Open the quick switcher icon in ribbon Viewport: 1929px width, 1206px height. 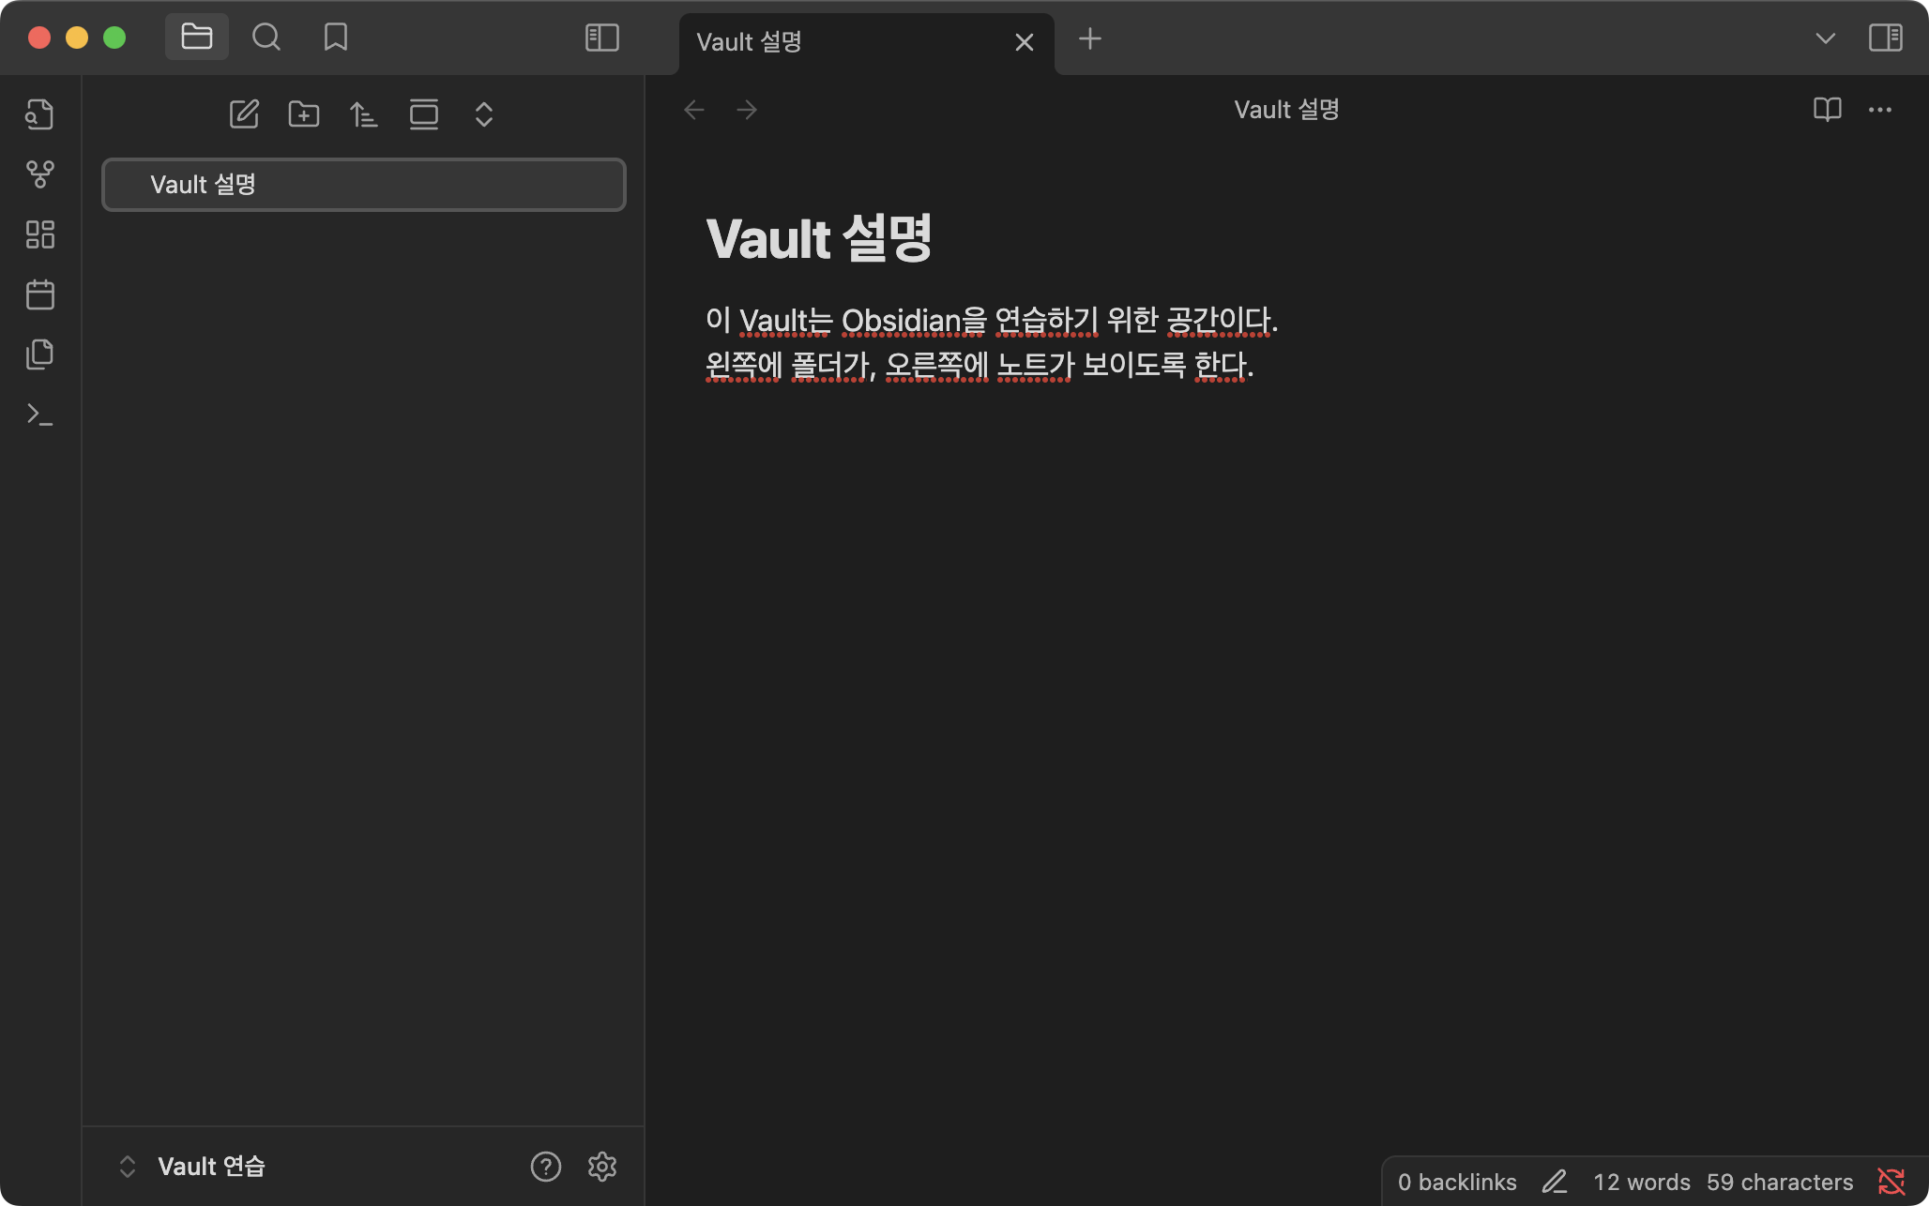click(x=39, y=114)
